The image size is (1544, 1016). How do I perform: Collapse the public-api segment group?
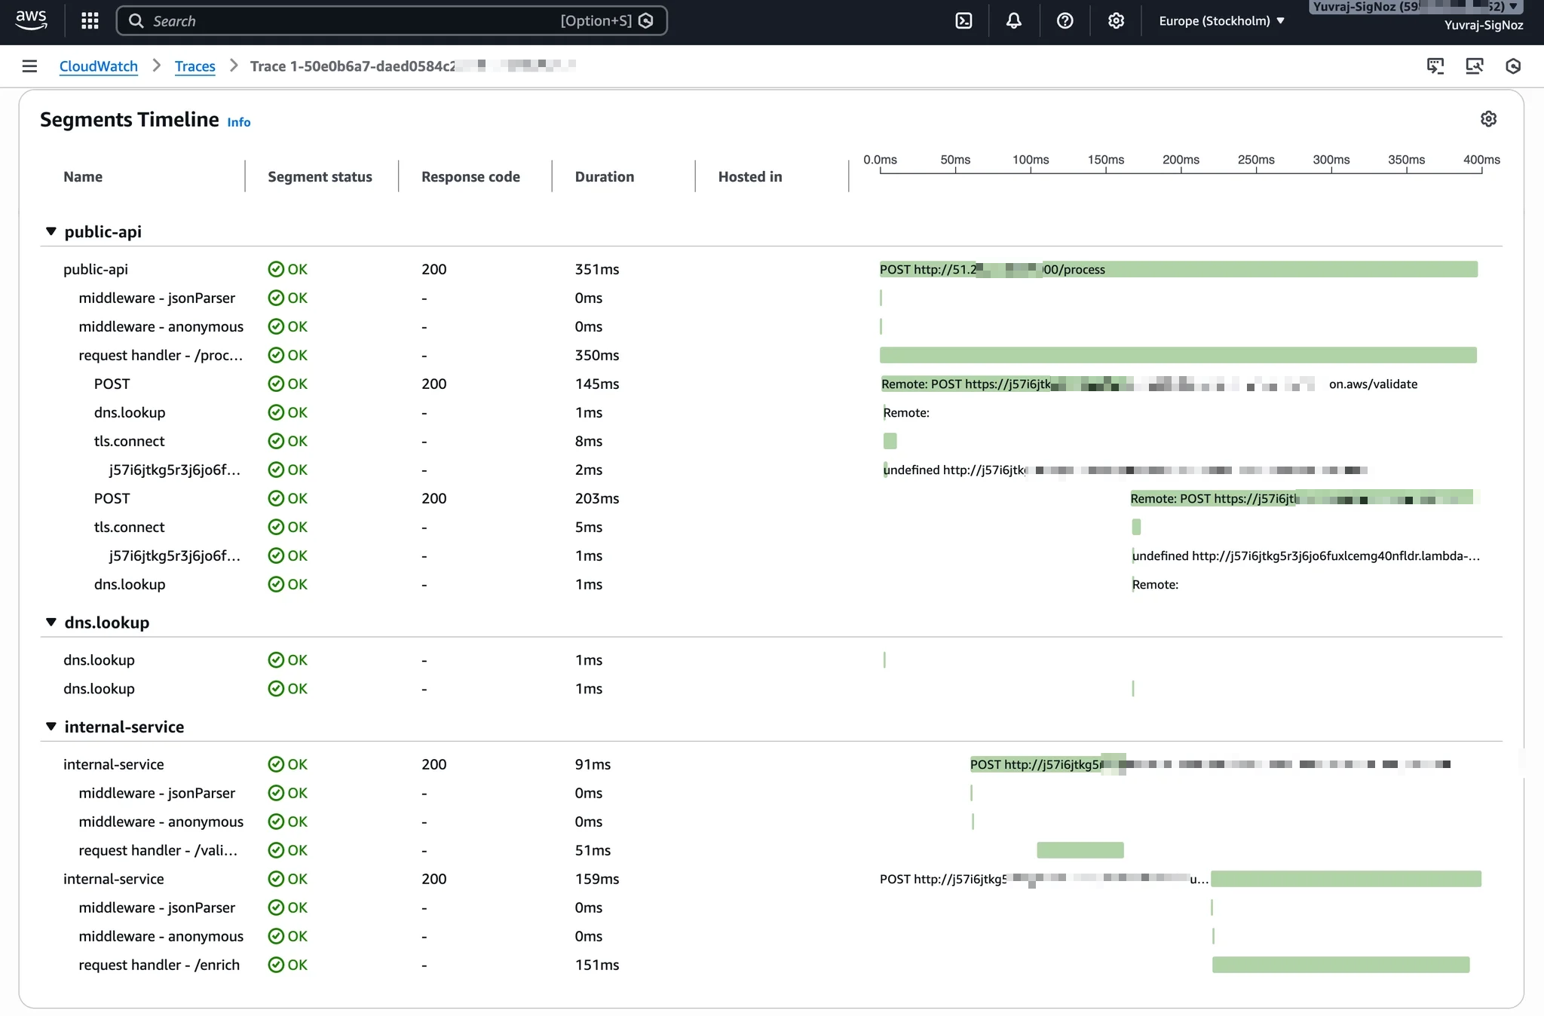(51, 231)
